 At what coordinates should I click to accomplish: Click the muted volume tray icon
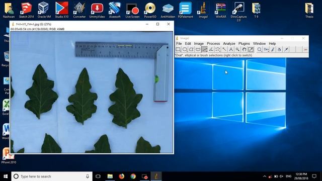point(282,176)
